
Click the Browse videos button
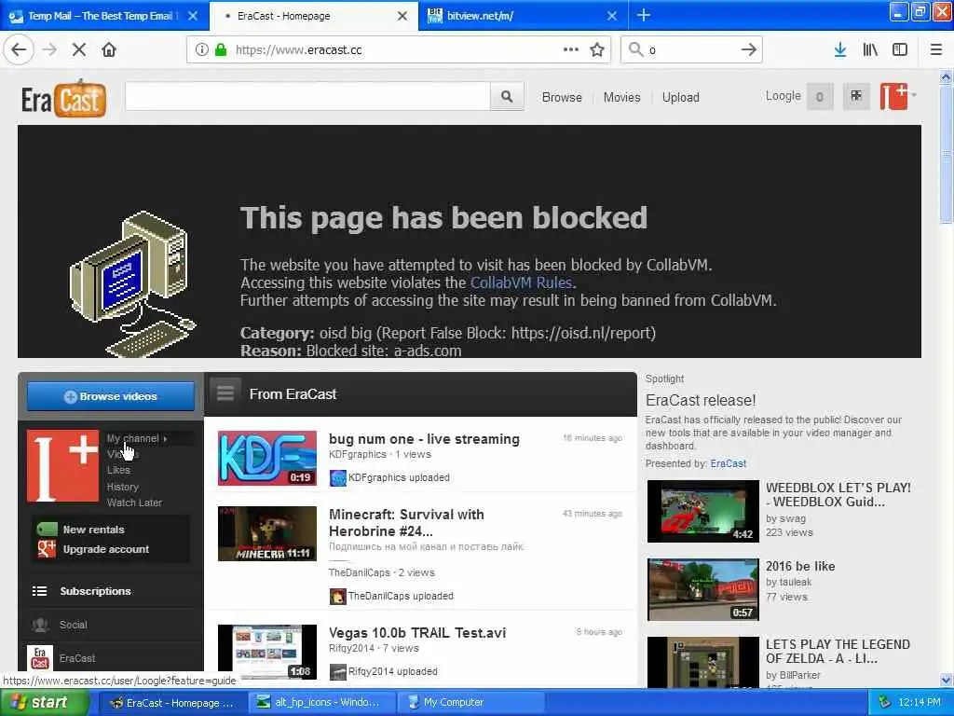pyautogui.click(x=111, y=396)
